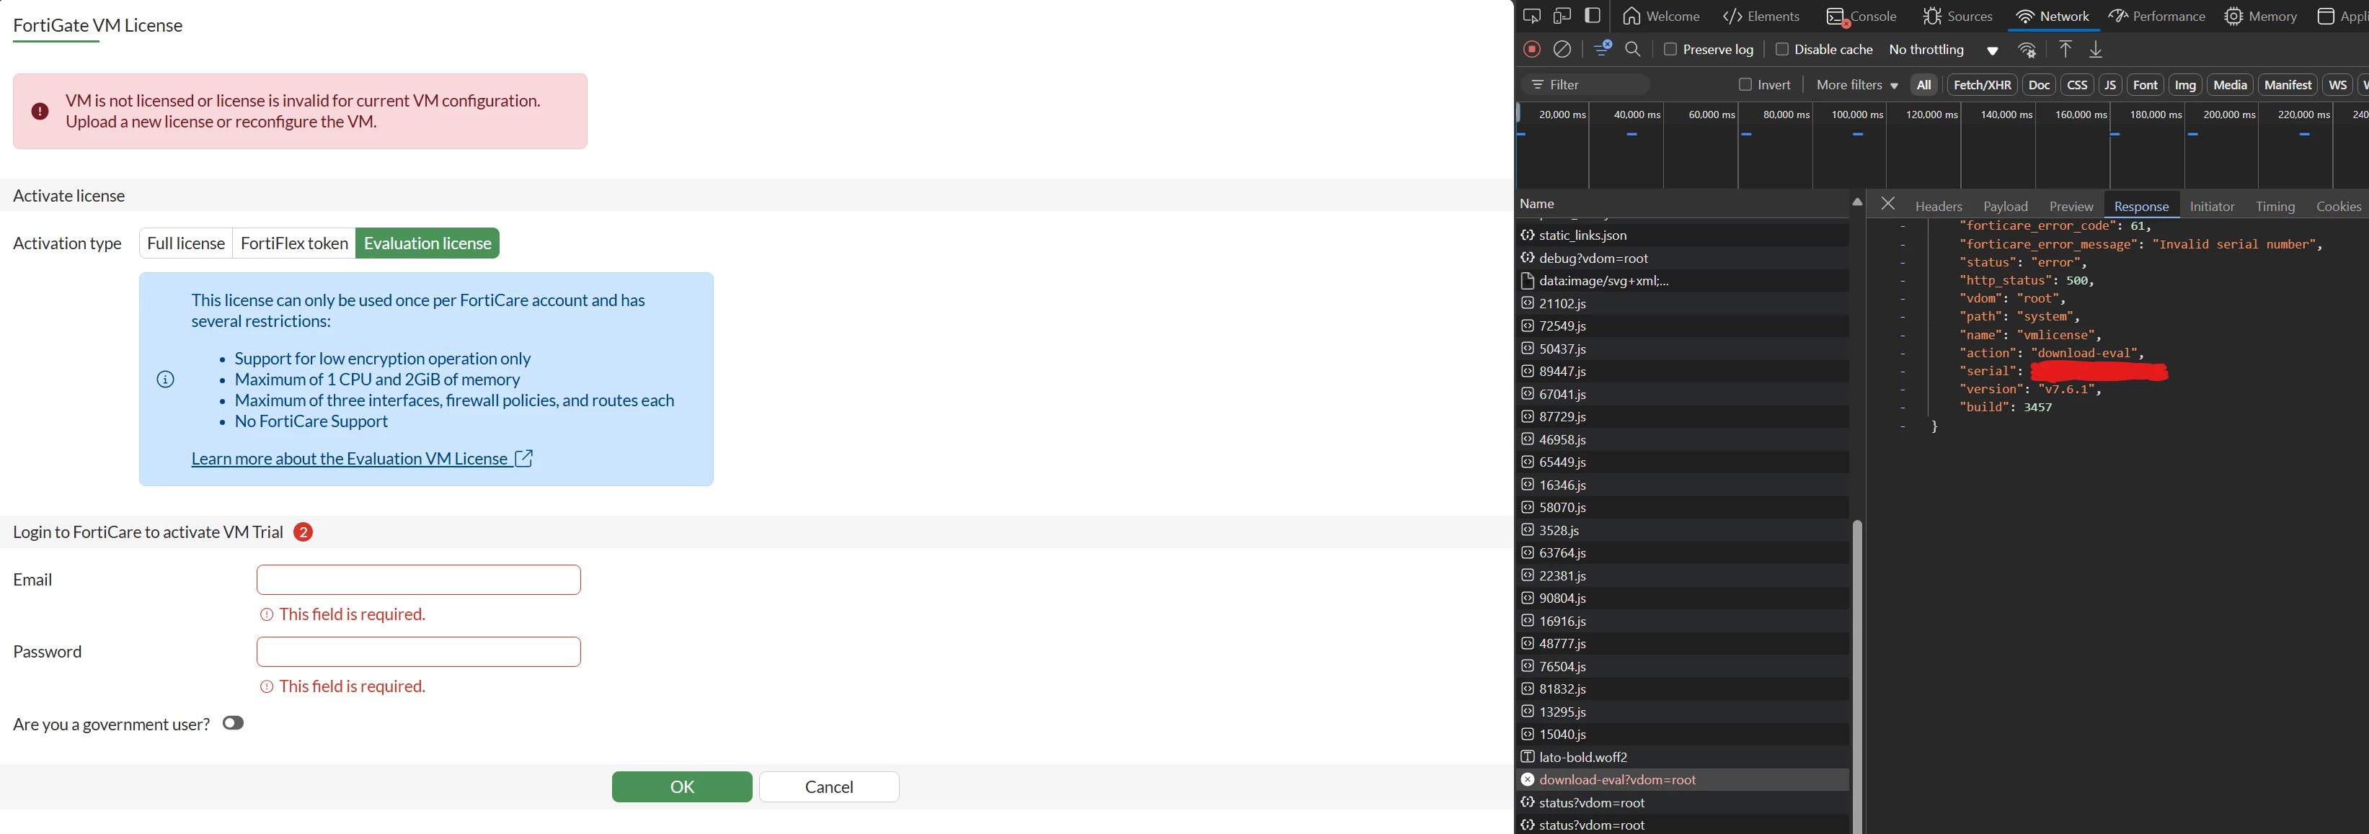Select Full license activation type

(x=186, y=243)
